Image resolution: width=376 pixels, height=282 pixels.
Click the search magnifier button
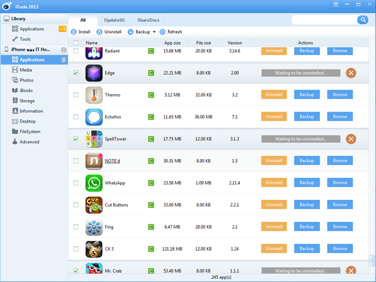tap(362, 20)
